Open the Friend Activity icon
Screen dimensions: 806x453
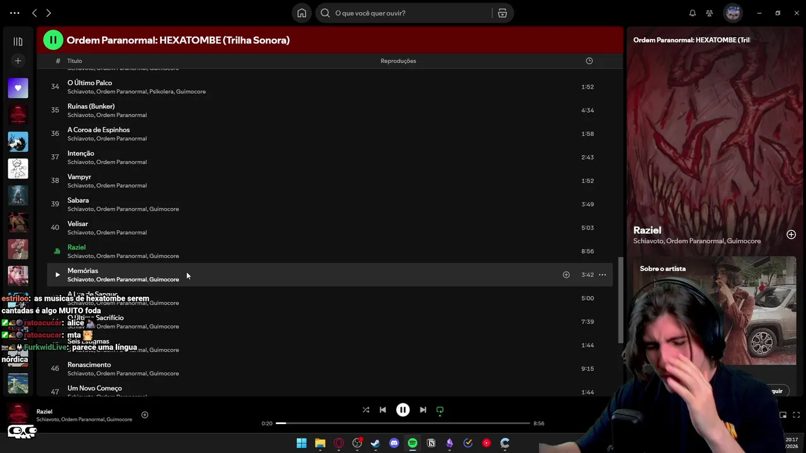pos(710,13)
